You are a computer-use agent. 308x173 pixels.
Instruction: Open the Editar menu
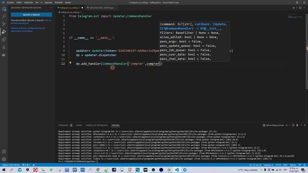[x=19, y=2]
